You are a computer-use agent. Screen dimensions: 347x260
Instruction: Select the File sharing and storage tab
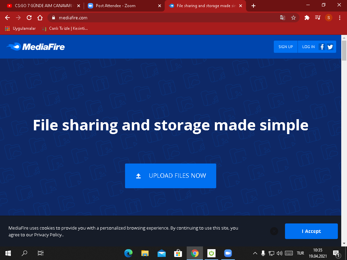[205, 6]
